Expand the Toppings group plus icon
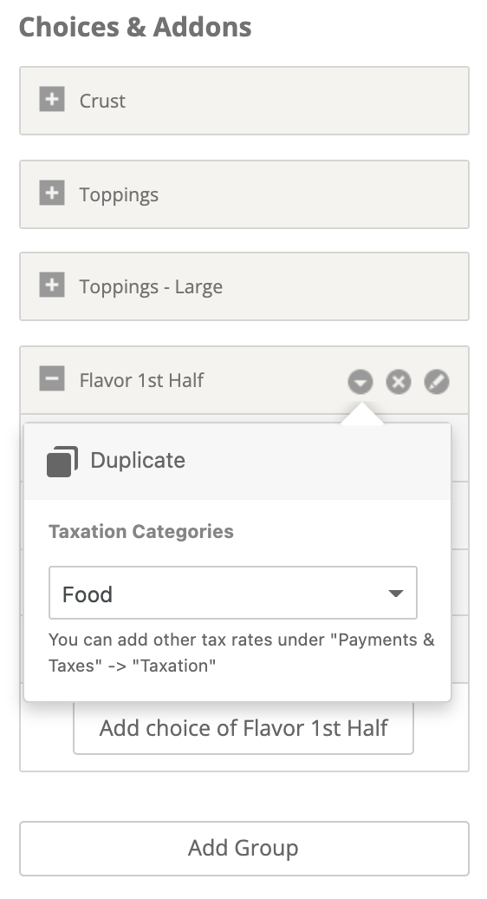The width and height of the screenshot is (487, 899). [x=51, y=193]
